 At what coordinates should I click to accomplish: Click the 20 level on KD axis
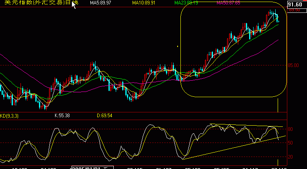tap(290, 157)
